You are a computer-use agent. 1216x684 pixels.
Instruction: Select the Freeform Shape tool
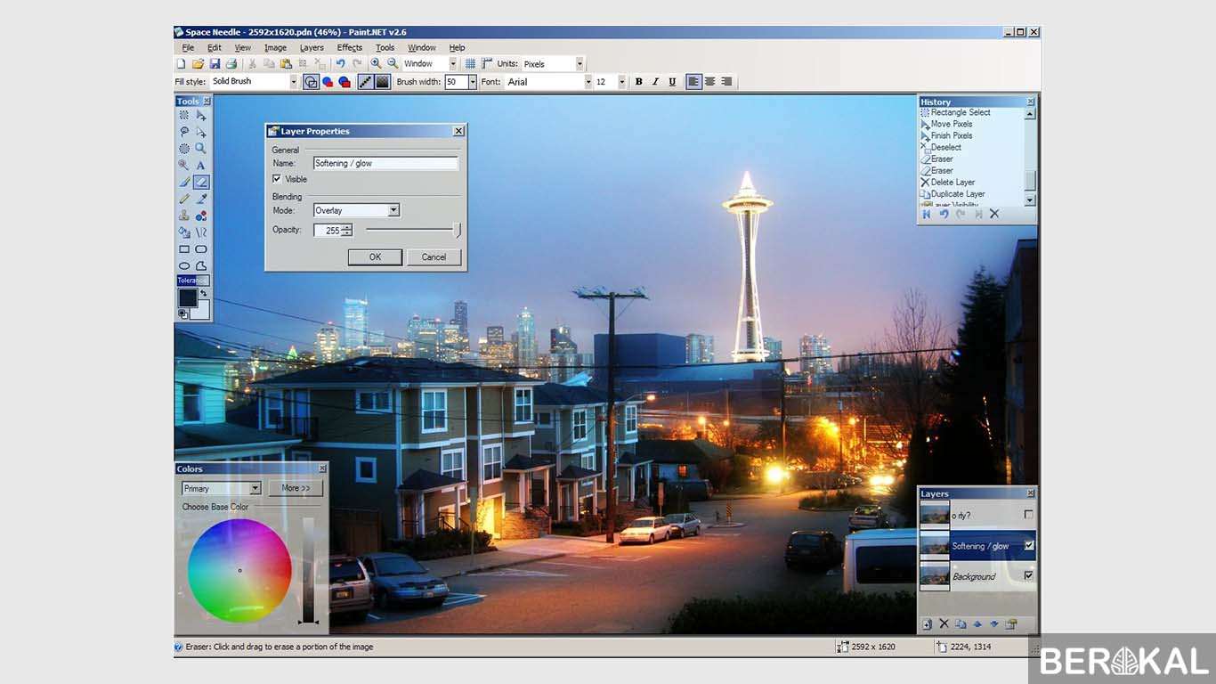click(201, 266)
